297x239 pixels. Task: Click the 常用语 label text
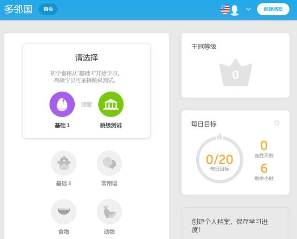click(x=110, y=183)
